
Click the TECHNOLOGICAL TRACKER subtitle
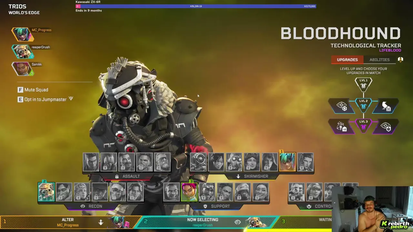pyautogui.click(x=366, y=45)
